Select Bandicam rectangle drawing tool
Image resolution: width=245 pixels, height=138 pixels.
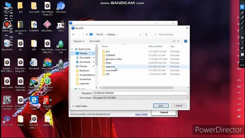click(x=242, y=33)
